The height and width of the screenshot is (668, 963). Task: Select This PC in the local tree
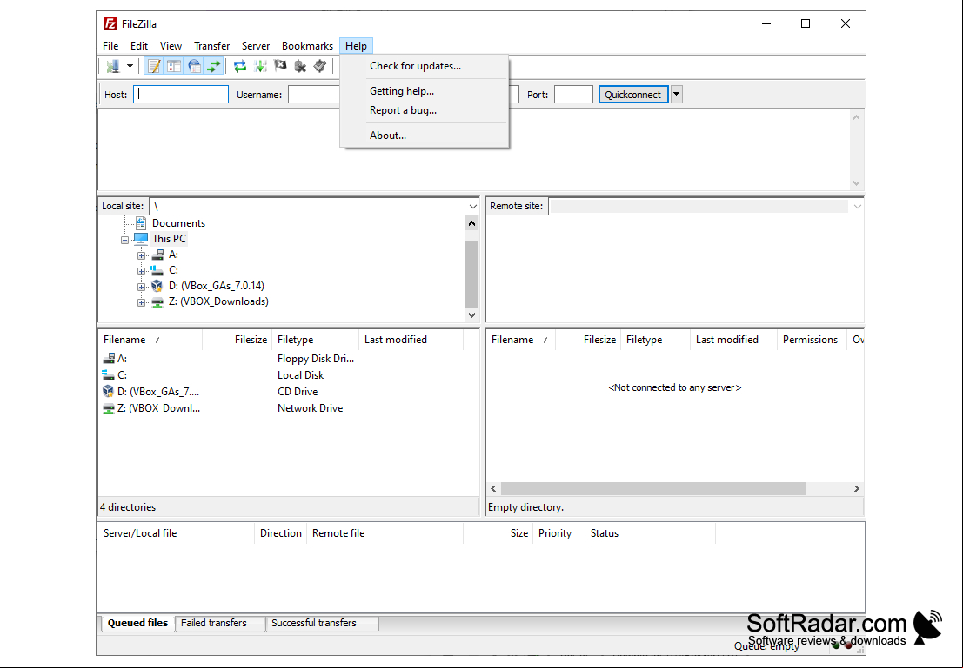169,239
